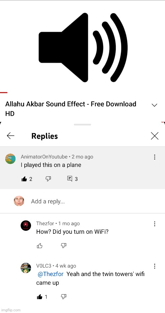Open more options for V0LC3's reply
The height and width of the screenshot is (313, 165).
[x=155, y=266]
